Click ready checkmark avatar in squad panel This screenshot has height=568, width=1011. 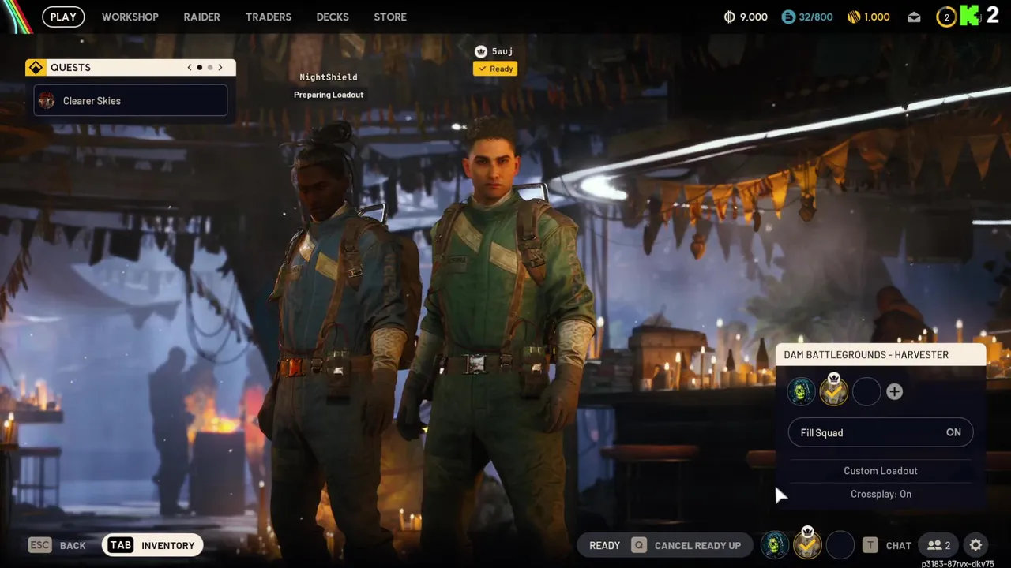(x=833, y=391)
